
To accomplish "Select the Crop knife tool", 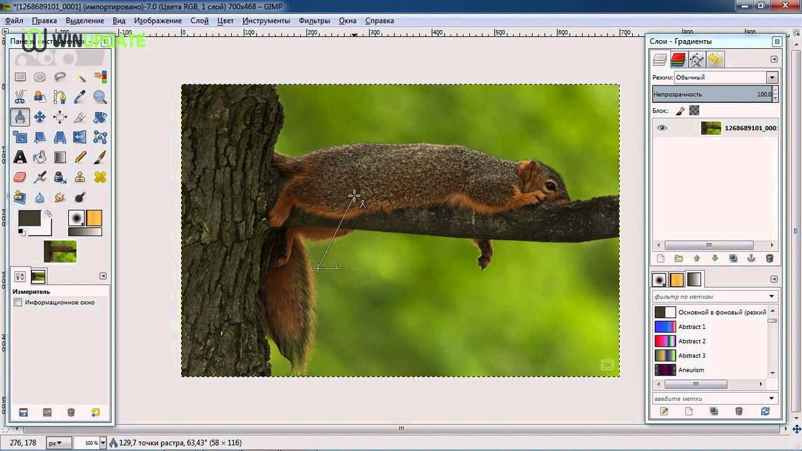I will click(80, 118).
